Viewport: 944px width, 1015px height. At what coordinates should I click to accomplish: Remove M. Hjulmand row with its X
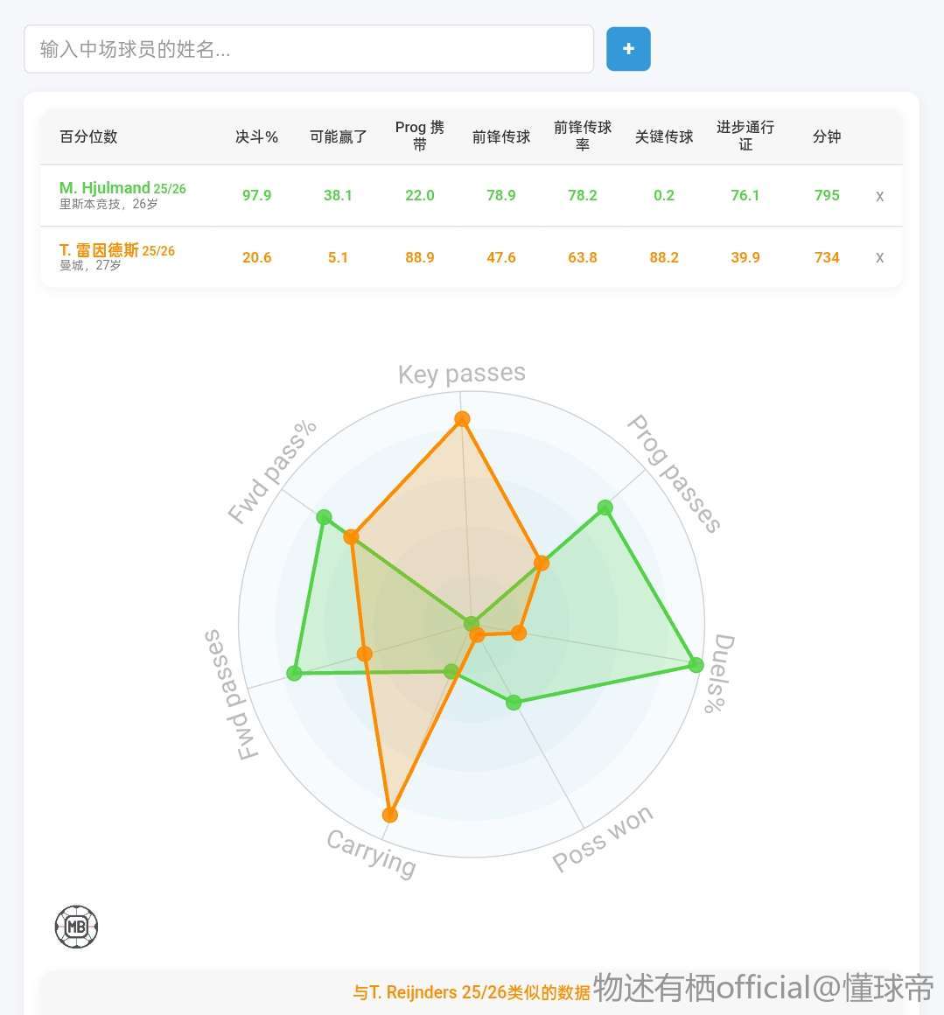(x=879, y=196)
